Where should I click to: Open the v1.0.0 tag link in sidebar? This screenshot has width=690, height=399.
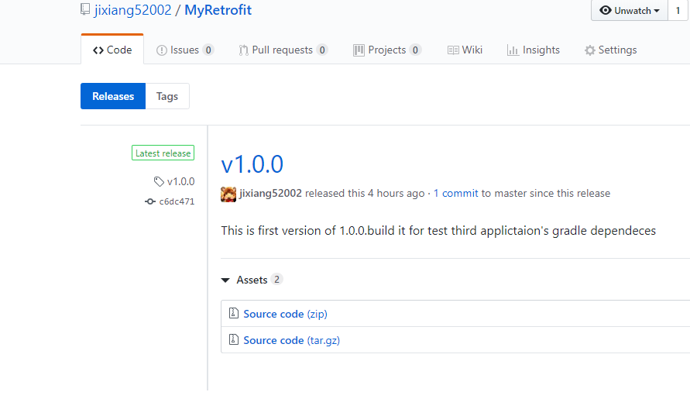[181, 181]
